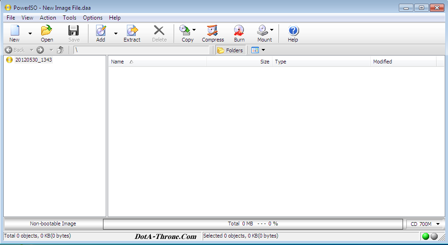Click the Forward navigation arrow icon

pos(40,50)
